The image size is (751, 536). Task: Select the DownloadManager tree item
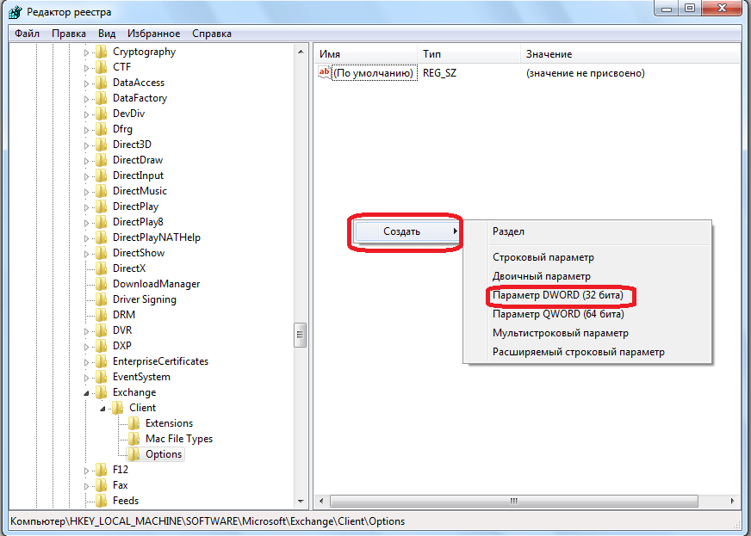[156, 284]
